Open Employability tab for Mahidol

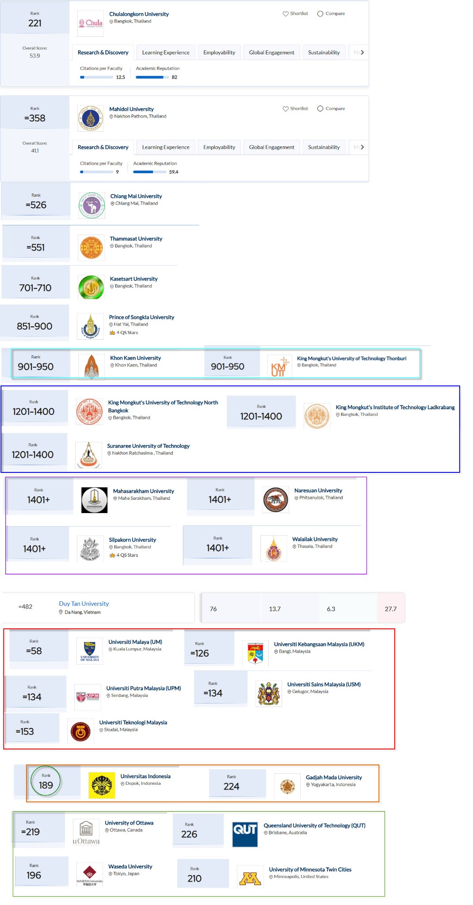219,147
